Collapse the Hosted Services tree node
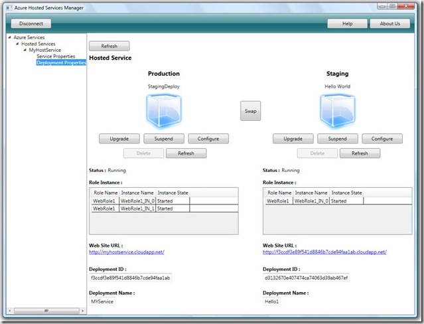This screenshot has width=424, height=324. (x=18, y=44)
